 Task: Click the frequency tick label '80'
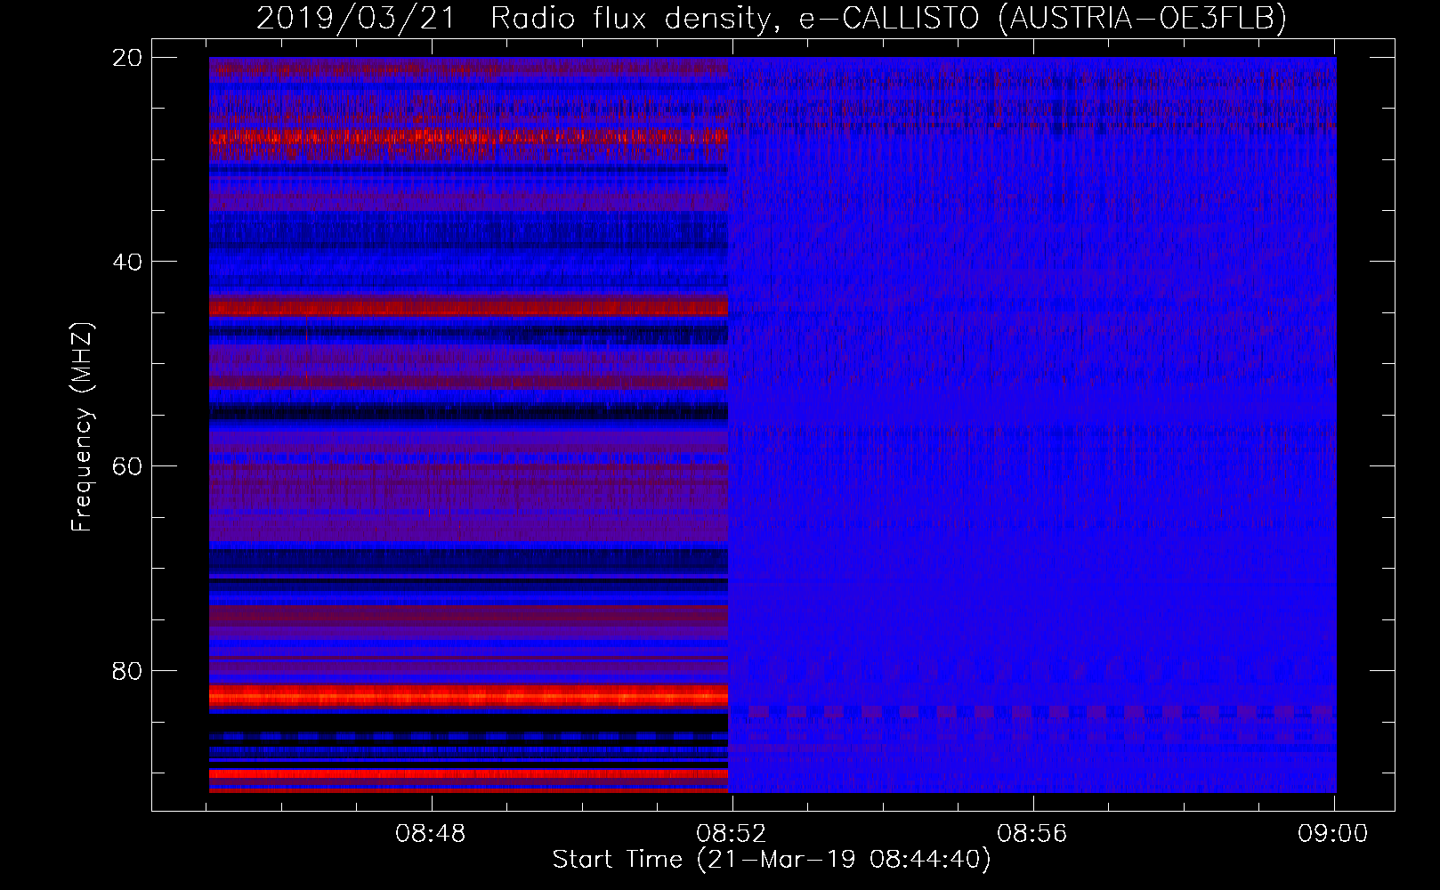pyautogui.click(x=127, y=670)
